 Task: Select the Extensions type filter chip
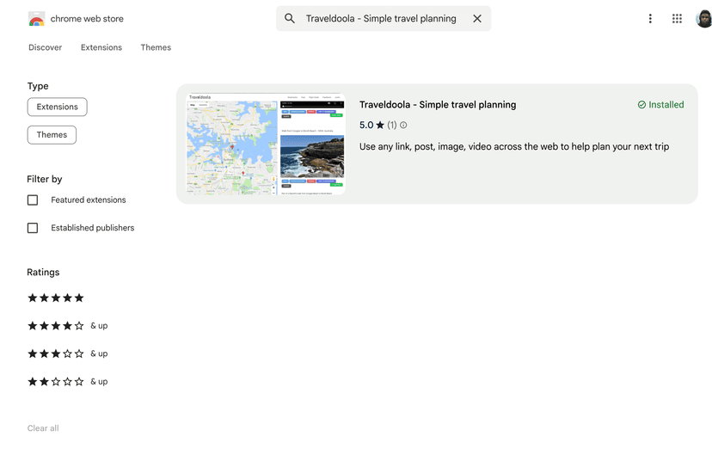pyautogui.click(x=58, y=108)
